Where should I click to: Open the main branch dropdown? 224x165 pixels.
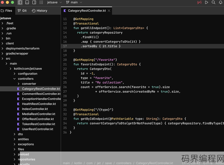(x=74, y=2)
